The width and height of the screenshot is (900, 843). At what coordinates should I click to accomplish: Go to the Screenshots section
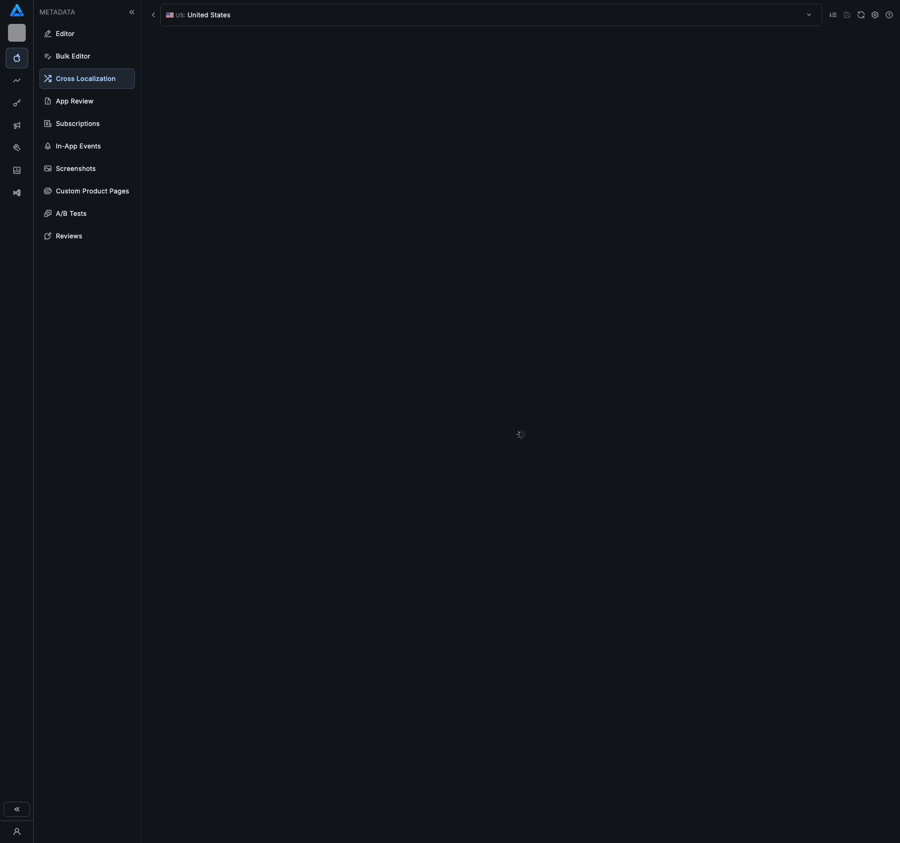click(75, 169)
